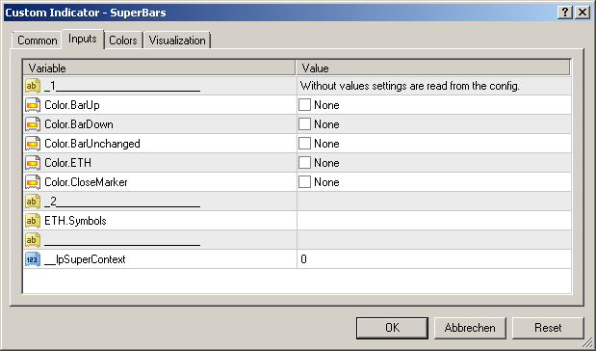
Task: Click the string icon of the unnamed underscore row
Action: pyautogui.click(x=33, y=240)
